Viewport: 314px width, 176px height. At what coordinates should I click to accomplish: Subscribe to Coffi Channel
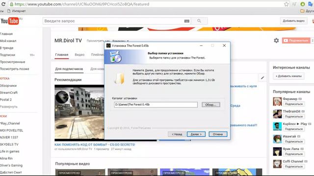[293, 166]
